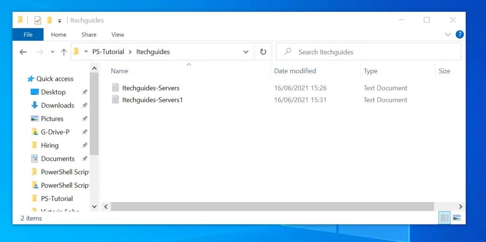The image size is (486, 242).
Task: Click the horizontal scrollbar left arrow
Action: click(106, 206)
